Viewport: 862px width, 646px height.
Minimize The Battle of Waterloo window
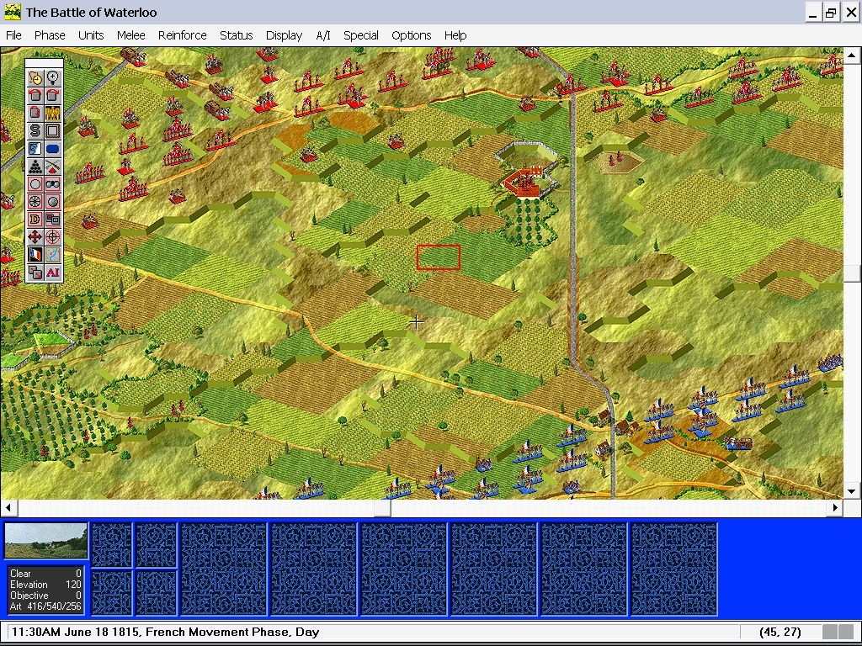pos(812,12)
